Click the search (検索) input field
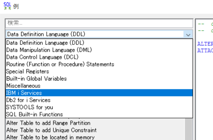The height and width of the screenshot is (140, 213). tap(99, 23)
